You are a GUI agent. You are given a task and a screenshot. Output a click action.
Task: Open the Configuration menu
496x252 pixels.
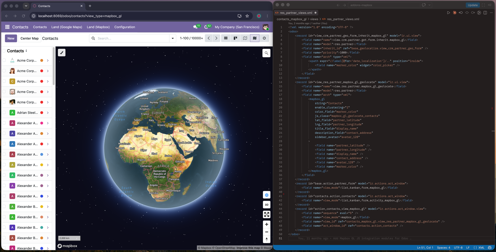[125, 27]
